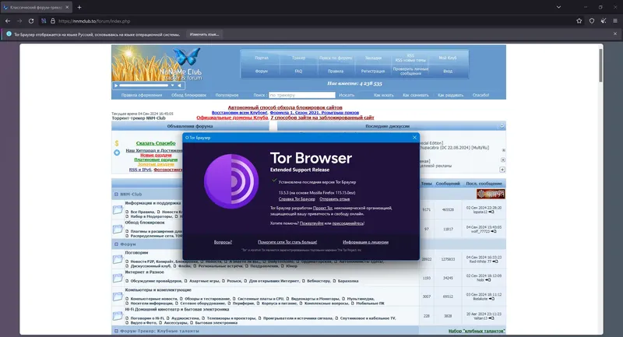Open the Мой Клуб menu item
623x337 pixels.
[x=448, y=58]
